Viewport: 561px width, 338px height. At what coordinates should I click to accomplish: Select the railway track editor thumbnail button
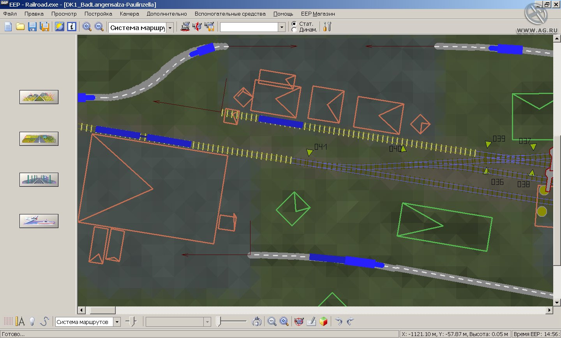(x=39, y=97)
